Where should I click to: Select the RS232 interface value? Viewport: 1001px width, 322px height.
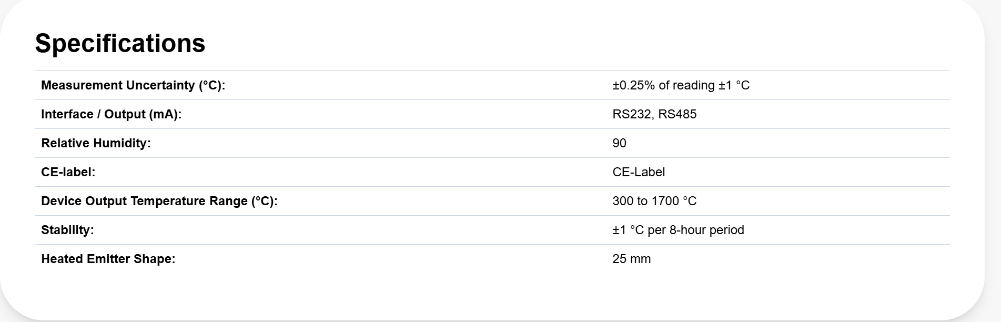tap(631, 114)
